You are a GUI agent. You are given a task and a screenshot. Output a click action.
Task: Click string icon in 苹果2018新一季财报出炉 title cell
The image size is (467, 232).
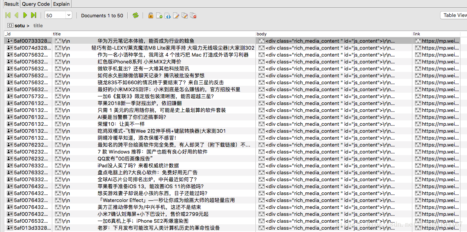coord(58,103)
